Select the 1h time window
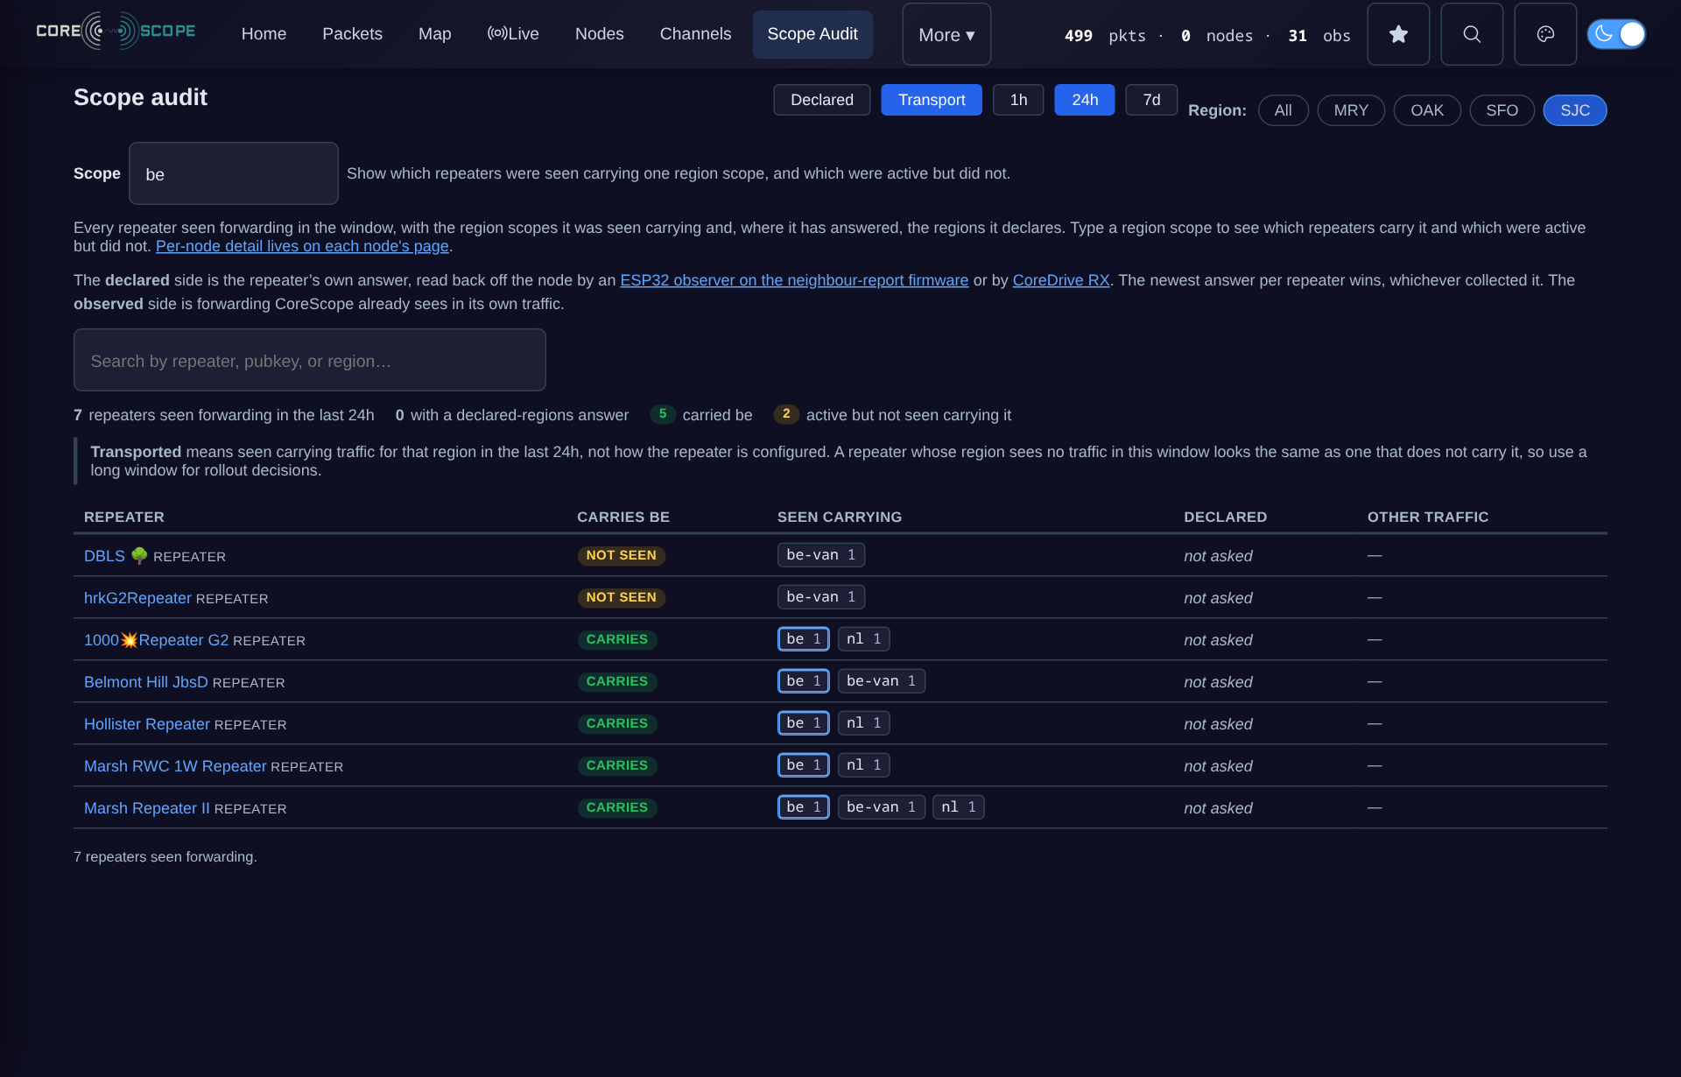This screenshot has height=1077, width=1681. [x=1018, y=100]
